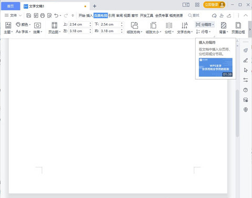Switch to the 审阅 (Review) tab

(120, 16)
